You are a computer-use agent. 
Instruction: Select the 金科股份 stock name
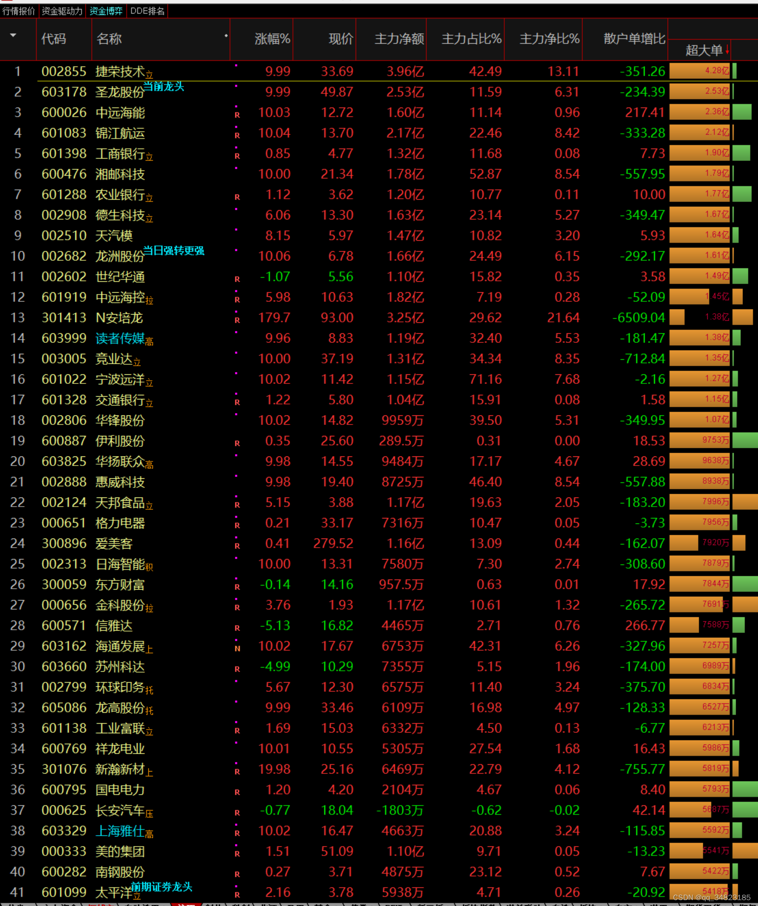[120, 605]
